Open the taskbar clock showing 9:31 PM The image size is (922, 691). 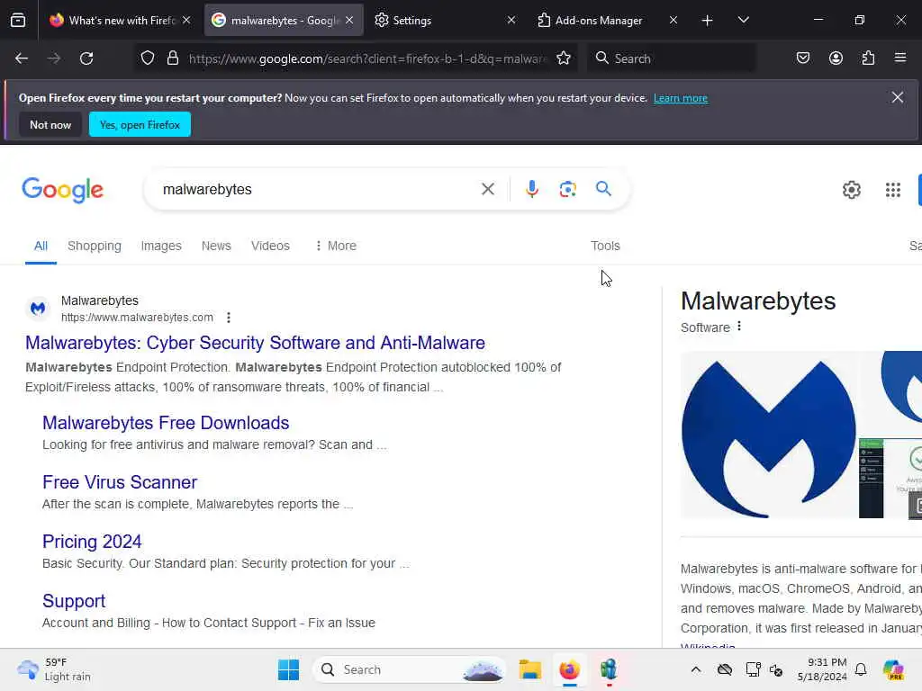(x=822, y=669)
